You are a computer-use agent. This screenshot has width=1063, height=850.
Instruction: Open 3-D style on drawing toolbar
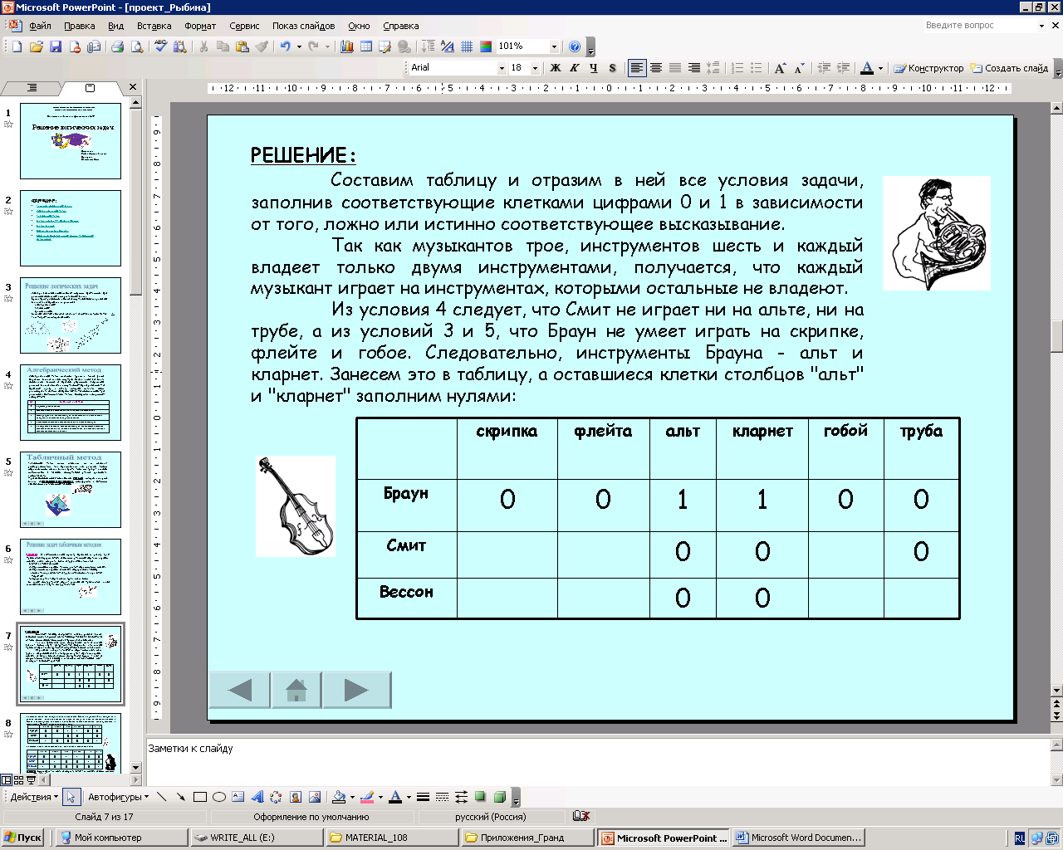(500, 797)
